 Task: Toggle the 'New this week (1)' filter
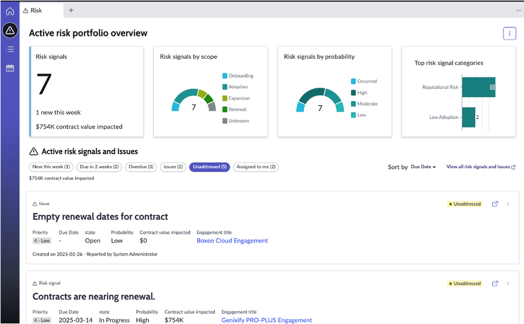click(51, 167)
